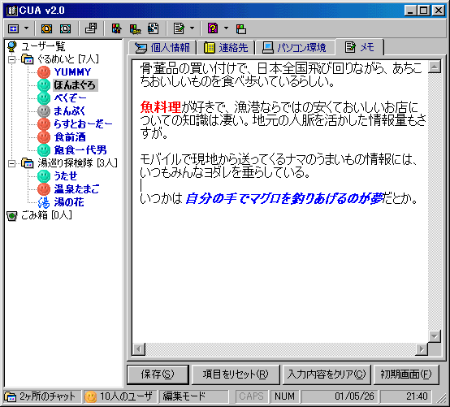450x407 pixels.
Task: Click the ごみ箱 trash icon in tree
Action: 11,215
